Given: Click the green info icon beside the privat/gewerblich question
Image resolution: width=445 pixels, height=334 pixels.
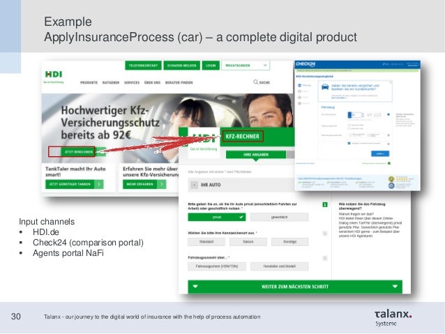Looking at the screenshot, I should pyautogui.click(x=325, y=204).
